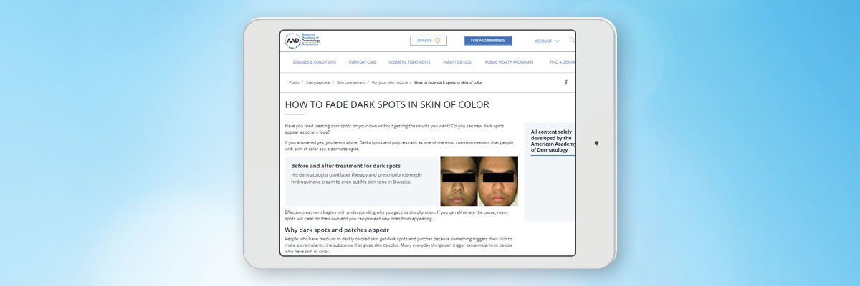Go to Public breadcrumb link
The width and height of the screenshot is (860, 286).
coord(295,82)
